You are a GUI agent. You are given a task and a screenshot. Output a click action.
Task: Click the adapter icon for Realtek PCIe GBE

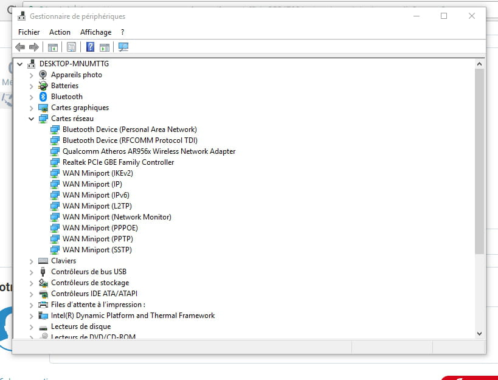(x=55, y=162)
